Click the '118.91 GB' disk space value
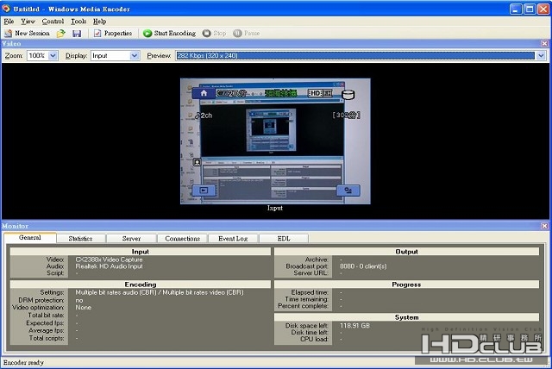This screenshot has height=369, width=552. point(354,326)
